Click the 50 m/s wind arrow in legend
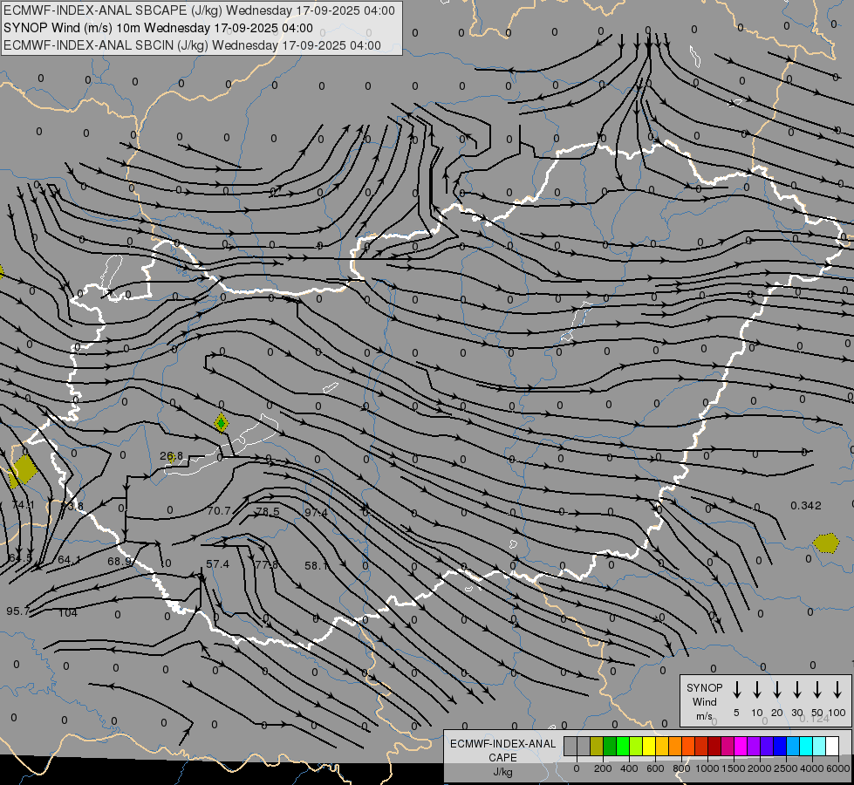 [x=817, y=690]
